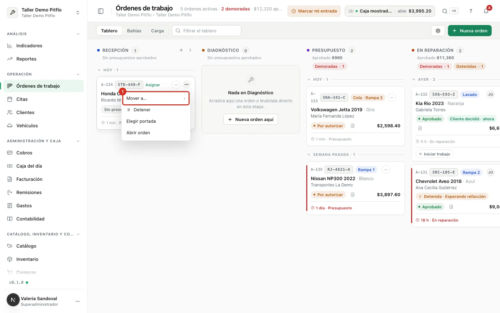
Task: Open document icon on Kia Rio card
Action: (x=420, y=128)
